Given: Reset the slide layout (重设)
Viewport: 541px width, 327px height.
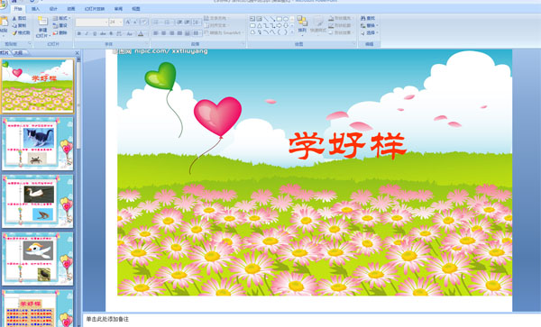Looking at the screenshot, I should (60, 25).
